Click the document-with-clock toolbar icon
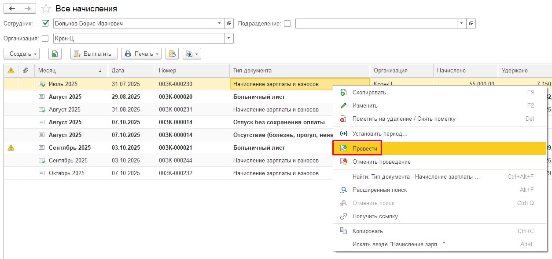Image resolution: width=552 pixels, height=259 pixels. tap(172, 54)
